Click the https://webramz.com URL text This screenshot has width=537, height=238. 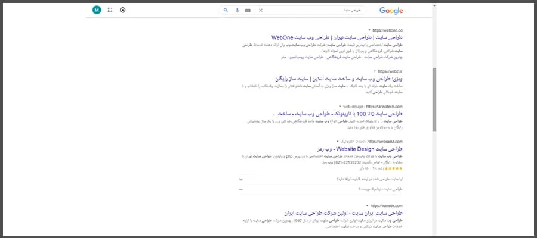[385, 142]
